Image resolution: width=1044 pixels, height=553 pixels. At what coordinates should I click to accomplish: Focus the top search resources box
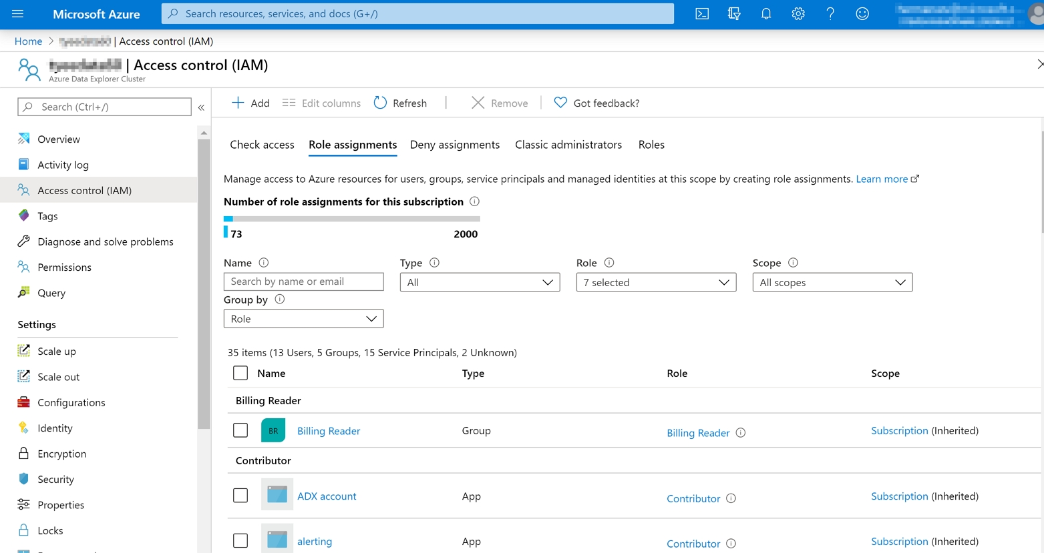pyautogui.click(x=417, y=13)
